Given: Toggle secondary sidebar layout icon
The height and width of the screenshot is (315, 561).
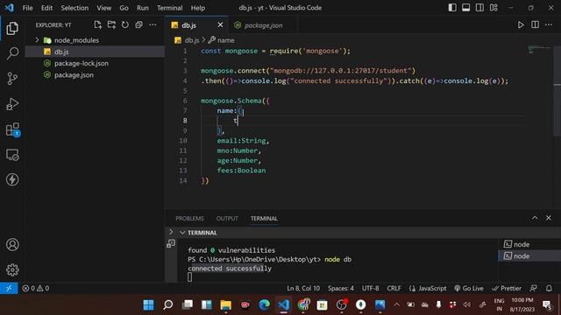Looking at the screenshot, I should pyautogui.click(x=479, y=8).
